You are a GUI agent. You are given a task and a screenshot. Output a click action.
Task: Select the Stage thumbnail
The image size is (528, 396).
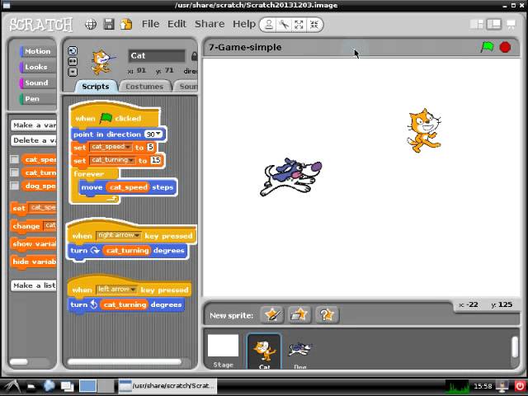(223, 350)
